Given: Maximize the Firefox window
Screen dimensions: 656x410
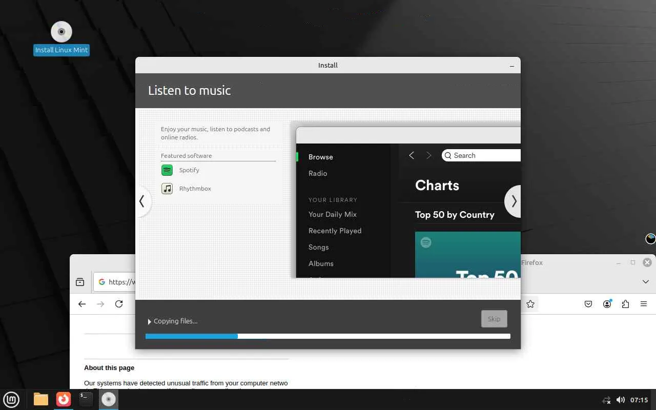Looking at the screenshot, I should pyautogui.click(x=633, y=262).
